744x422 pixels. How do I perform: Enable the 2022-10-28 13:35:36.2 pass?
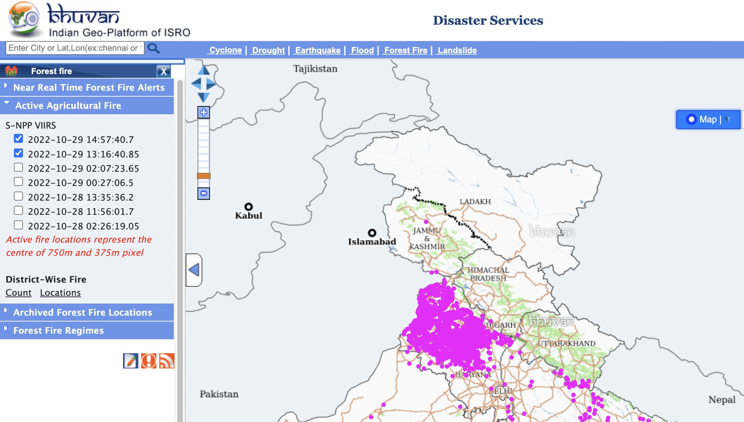pyautogui.click(x=18, y=196)
